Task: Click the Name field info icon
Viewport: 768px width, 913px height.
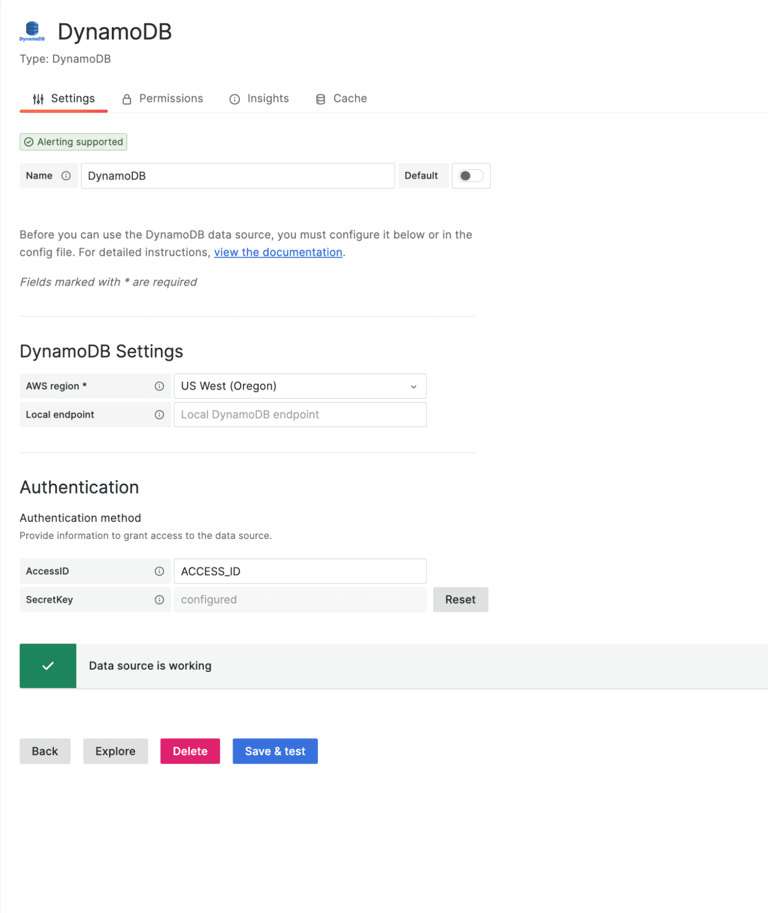Action: [66, 176]
